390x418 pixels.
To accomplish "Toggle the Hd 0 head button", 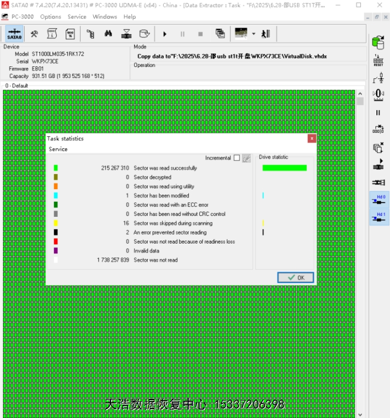I will [379, 201].
